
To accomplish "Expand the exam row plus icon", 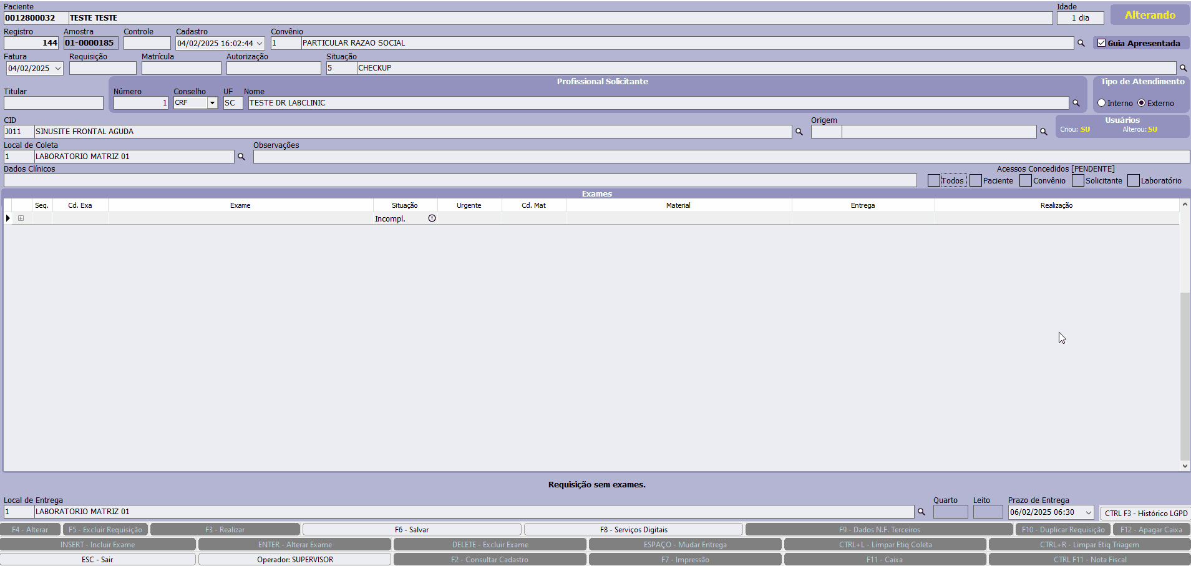I will 21,218.
